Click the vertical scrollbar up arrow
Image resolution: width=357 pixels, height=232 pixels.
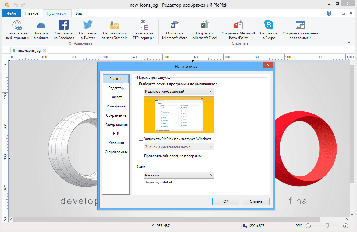(x=352, y=63)
